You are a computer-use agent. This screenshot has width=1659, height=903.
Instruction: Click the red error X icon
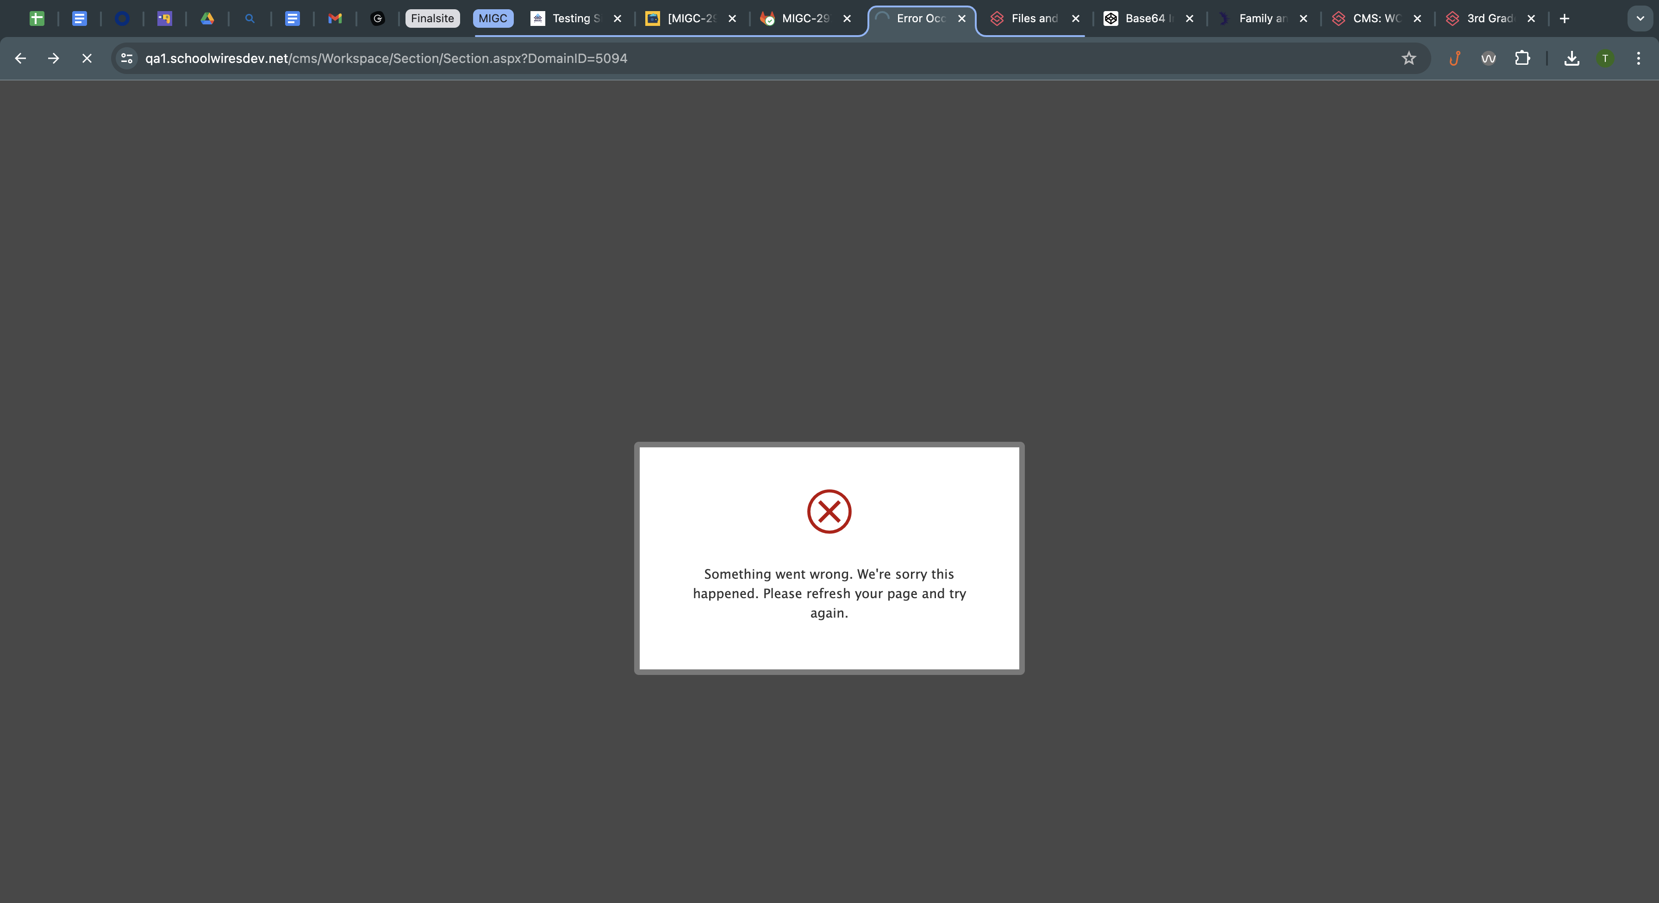829,512
